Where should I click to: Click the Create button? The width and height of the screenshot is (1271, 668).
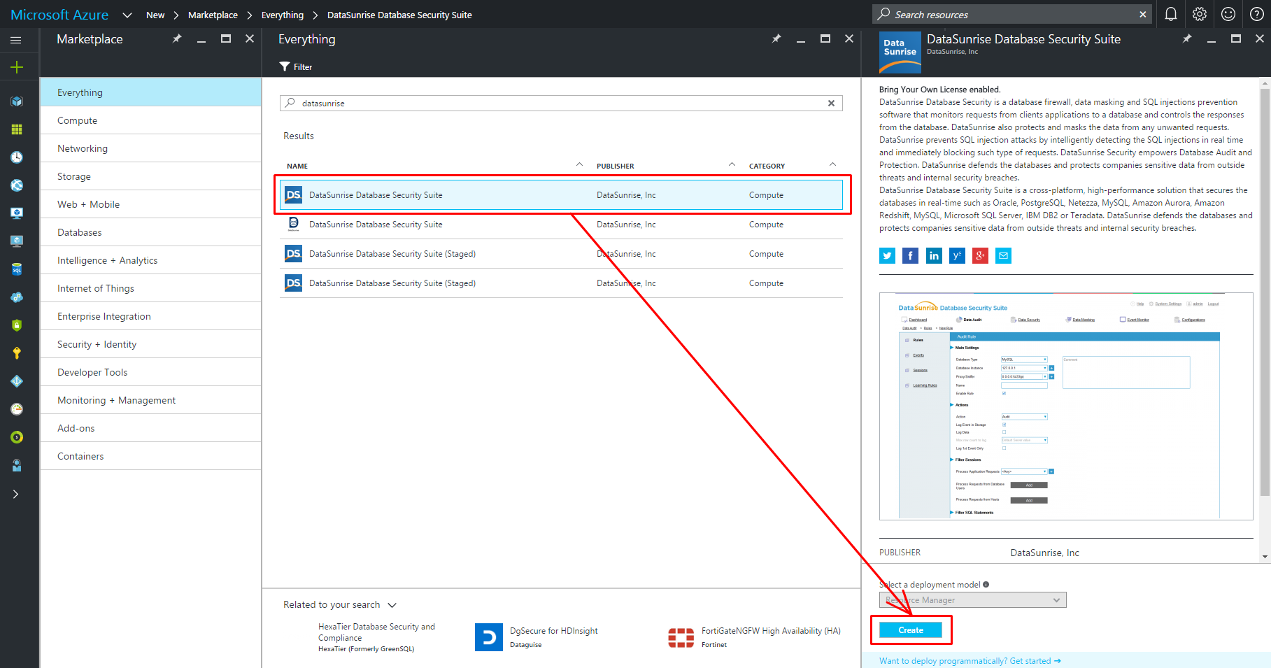tap(911, 630)
